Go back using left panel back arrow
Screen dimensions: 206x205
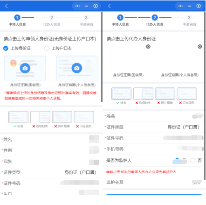7,6
